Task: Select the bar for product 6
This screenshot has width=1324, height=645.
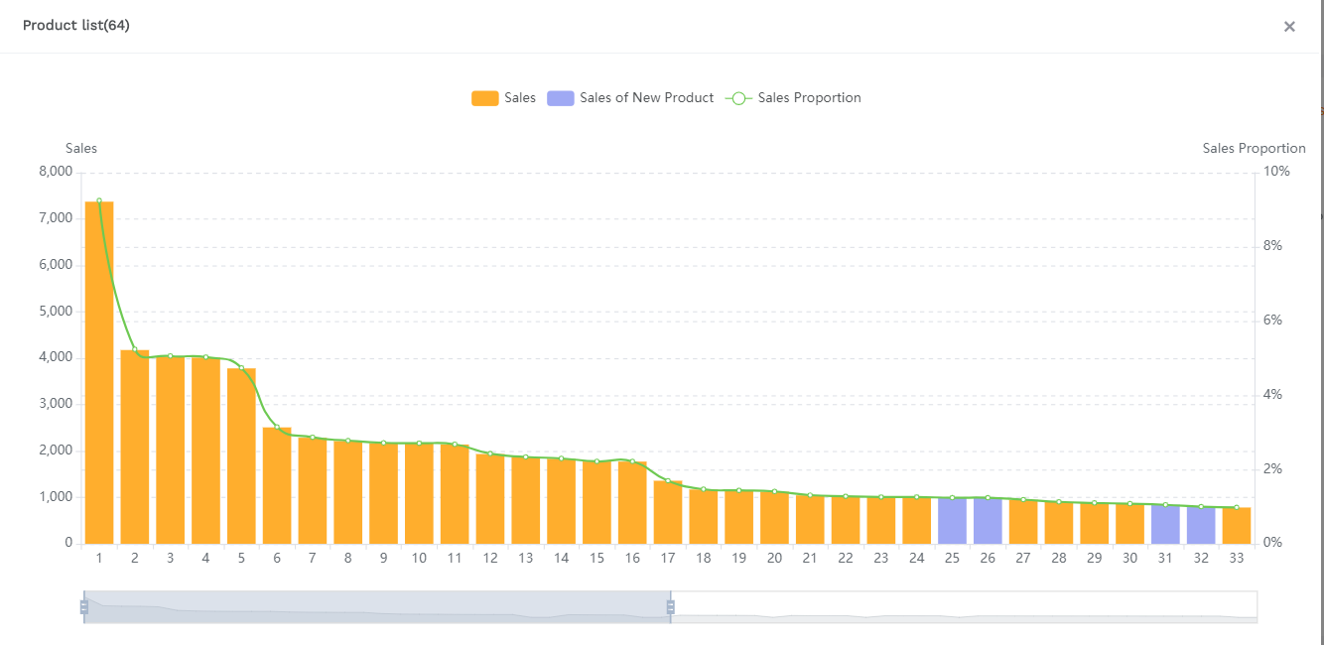Action: [277, 486]
